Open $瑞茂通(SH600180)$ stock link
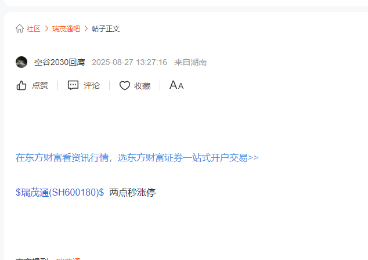The width and height of the screenshot is (368, 260). point(60,193)
